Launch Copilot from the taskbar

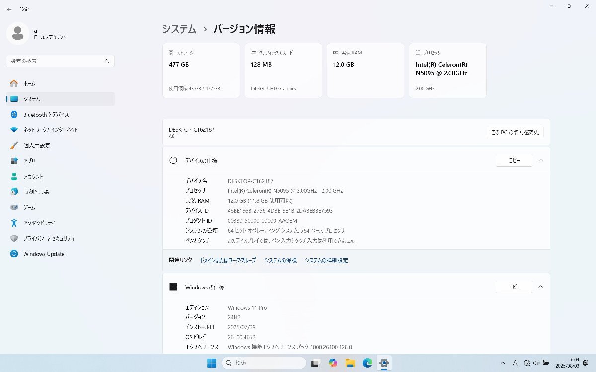(x=332, y=363)
